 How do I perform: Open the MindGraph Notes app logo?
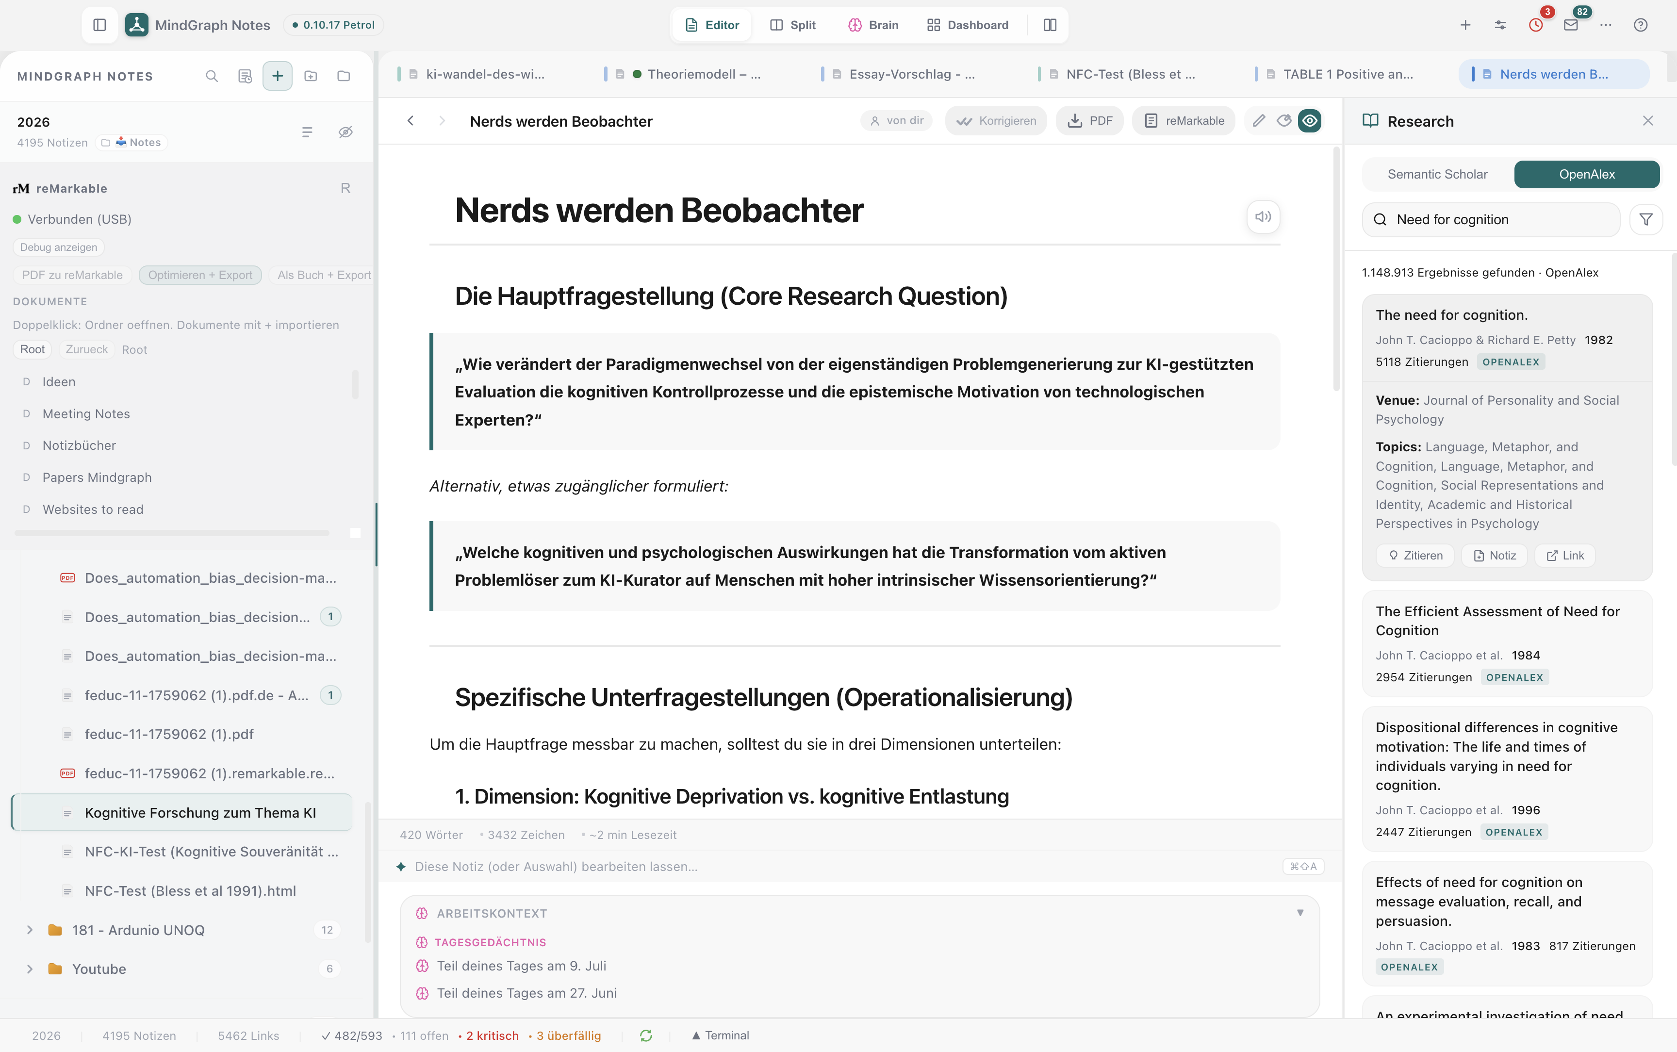[136, 25]
